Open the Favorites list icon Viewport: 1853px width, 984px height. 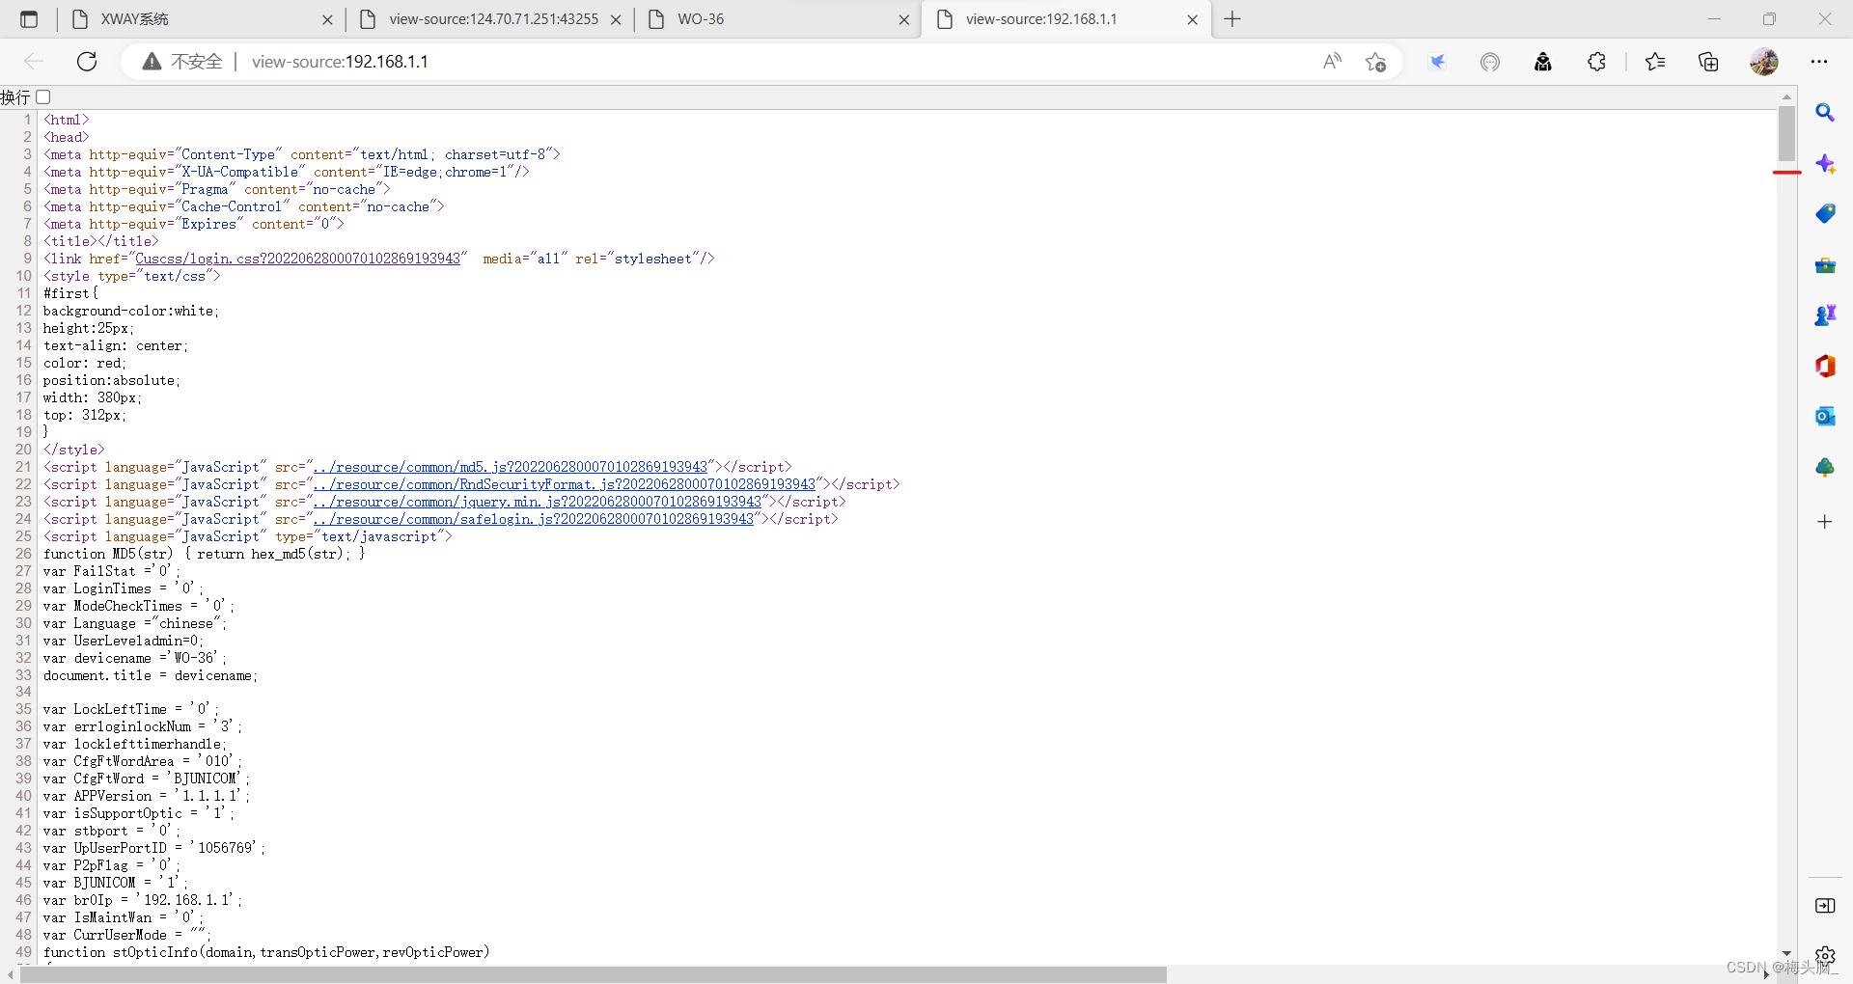(x=1655, y=62)
